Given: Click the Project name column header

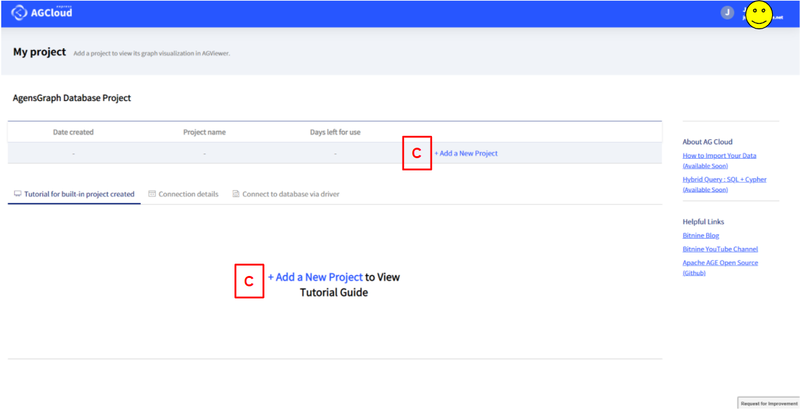Looking at the screenshot, I should pyautogui.click(x=205, y=132).
